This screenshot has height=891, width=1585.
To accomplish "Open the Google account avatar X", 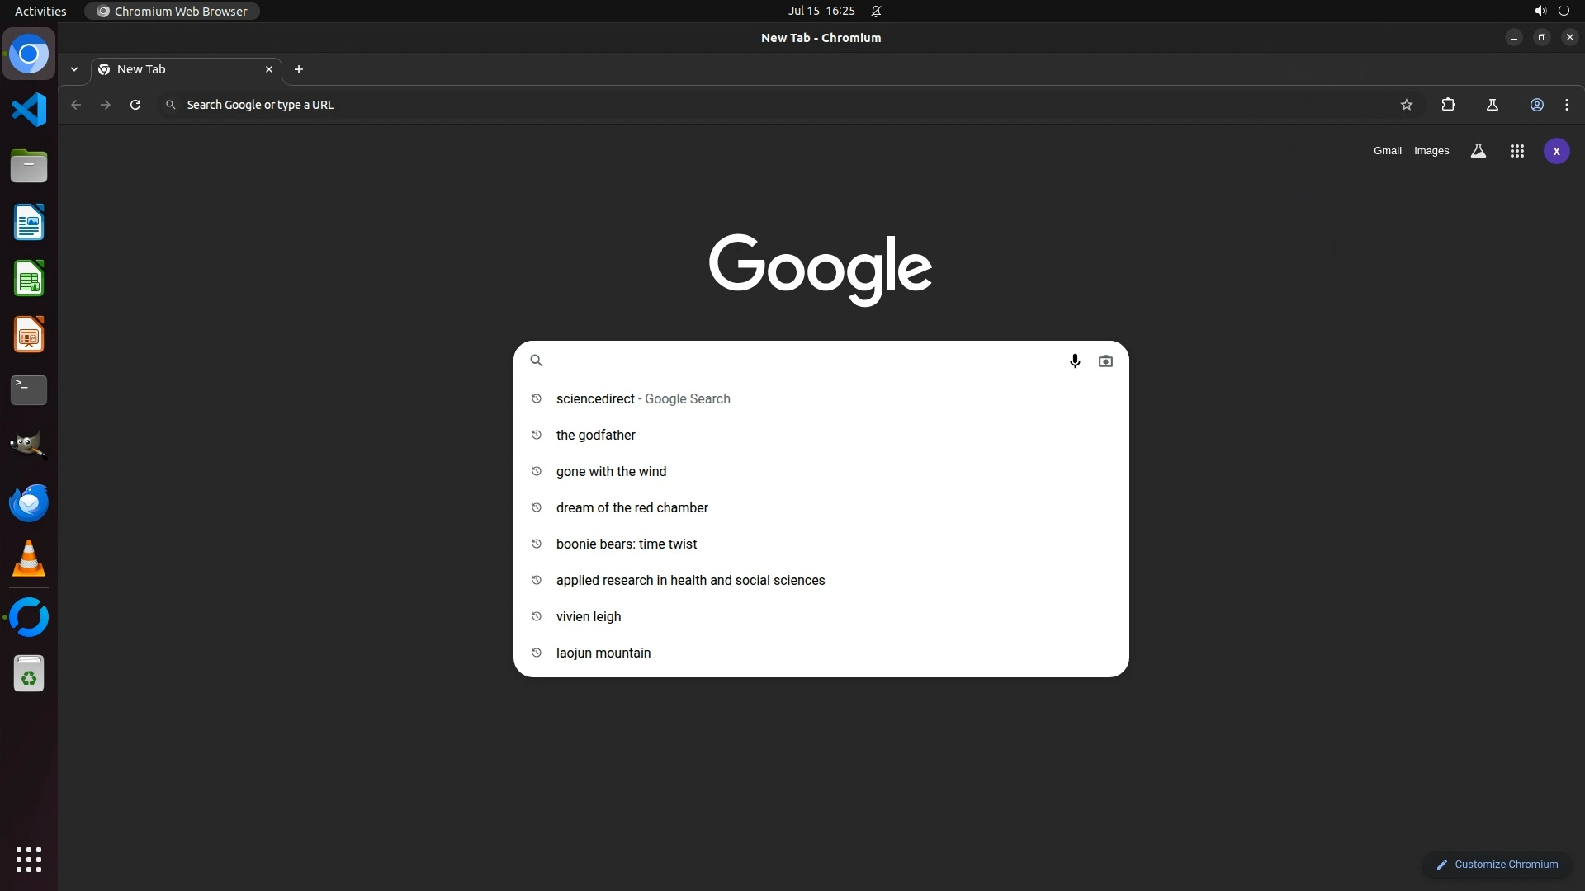I will click(1556, 151).
